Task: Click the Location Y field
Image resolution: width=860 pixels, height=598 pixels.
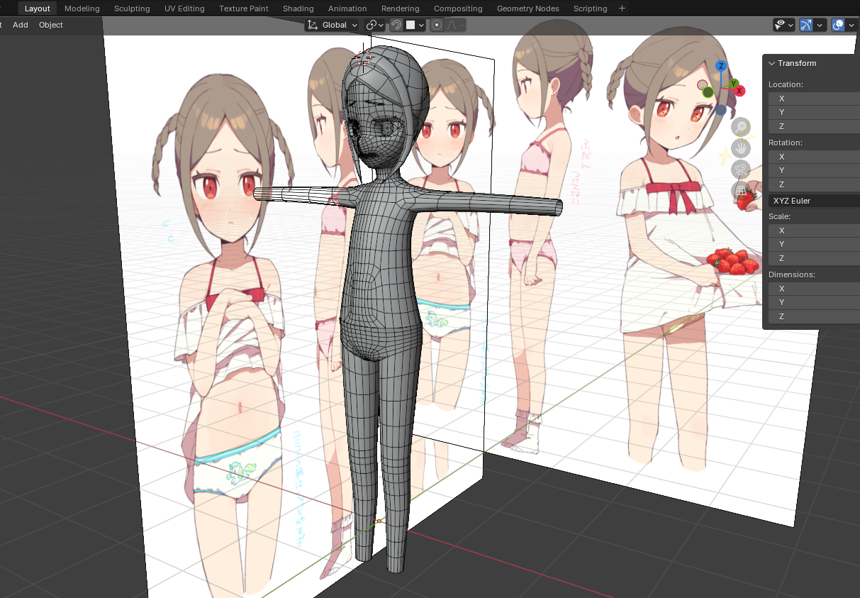Action: pyautogui.click(x=814, y=112)
